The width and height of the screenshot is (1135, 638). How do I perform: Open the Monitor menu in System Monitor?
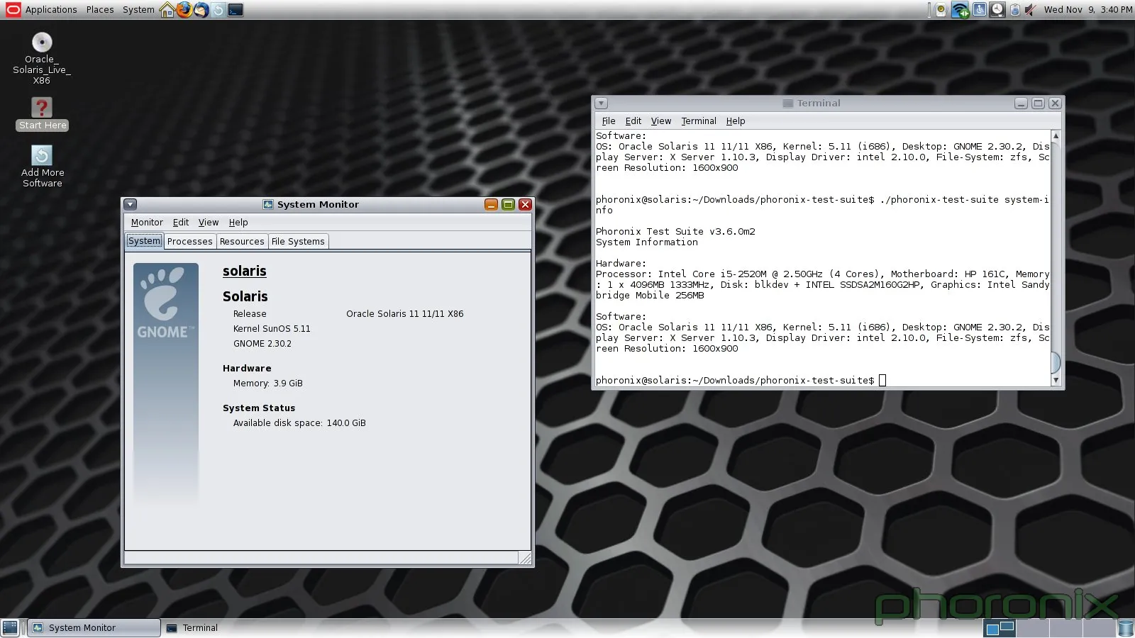147,222
